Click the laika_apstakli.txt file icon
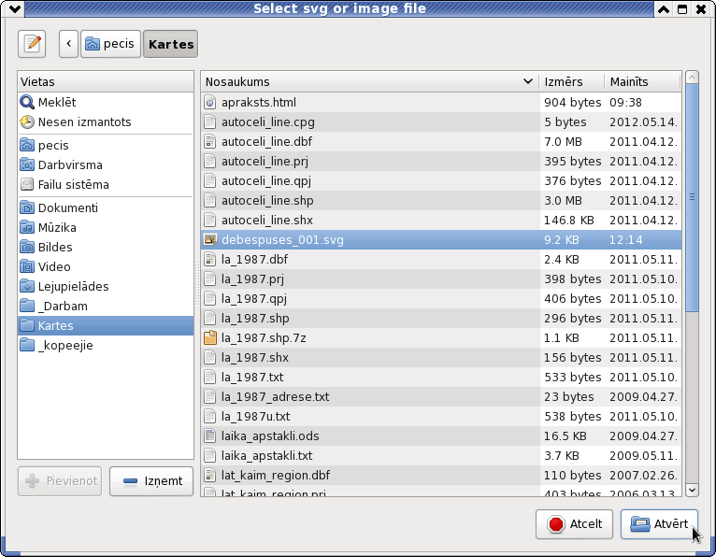Viewport: 716px width, 557px height. click(x=209, y=456)
